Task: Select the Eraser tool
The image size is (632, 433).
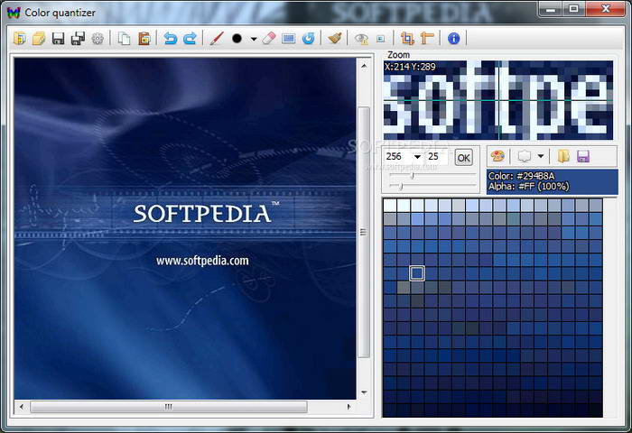Action: [x=267, y=39]
